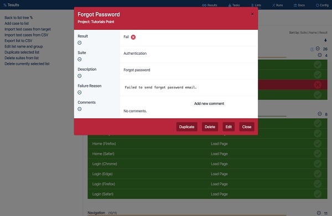Click the Close button in footer
332x216 pixels.
coord(247,127)
